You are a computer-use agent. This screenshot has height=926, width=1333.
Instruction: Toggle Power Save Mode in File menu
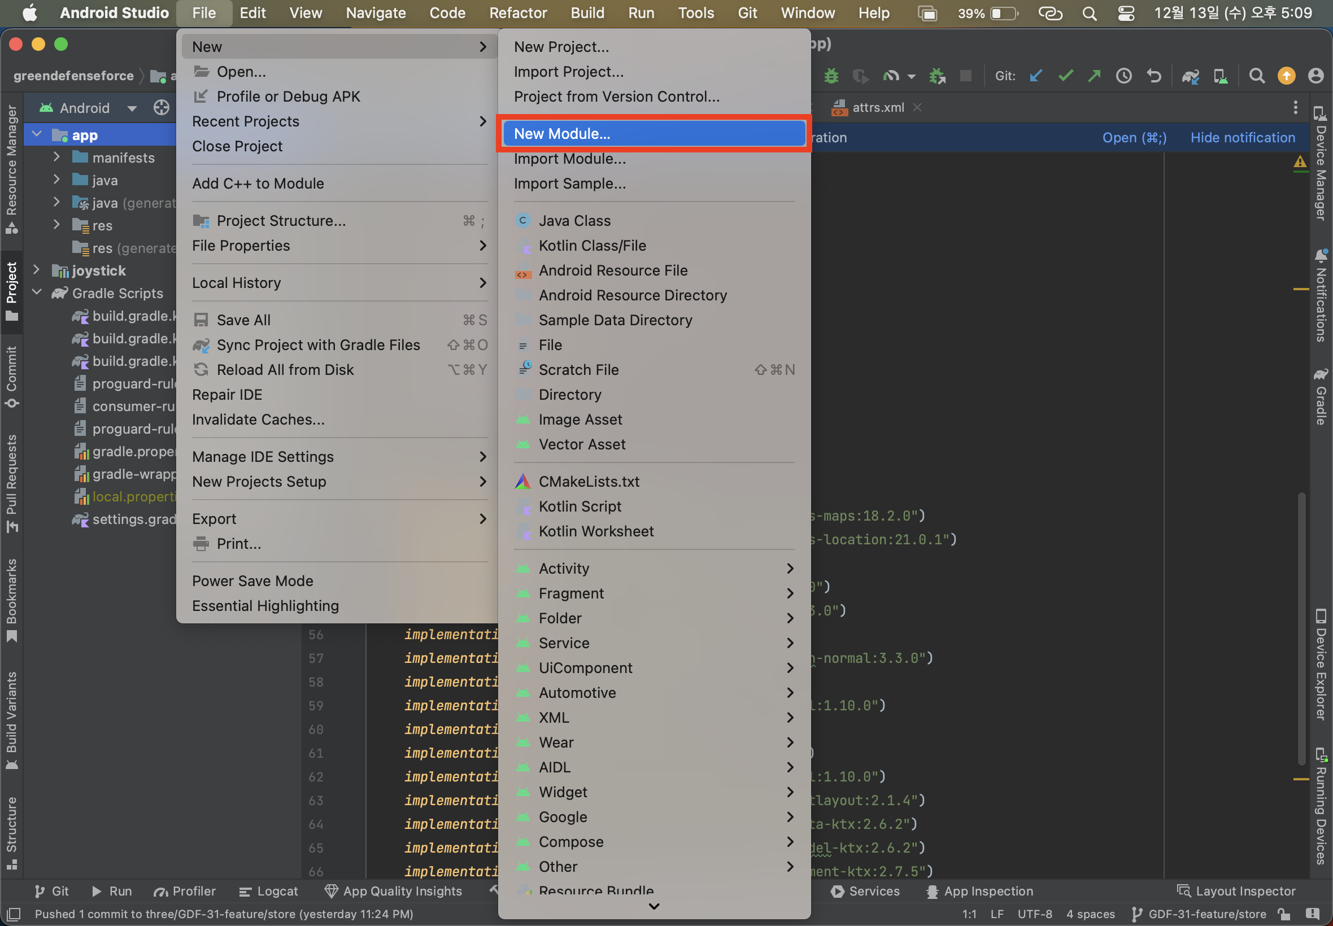pos(252,581)
